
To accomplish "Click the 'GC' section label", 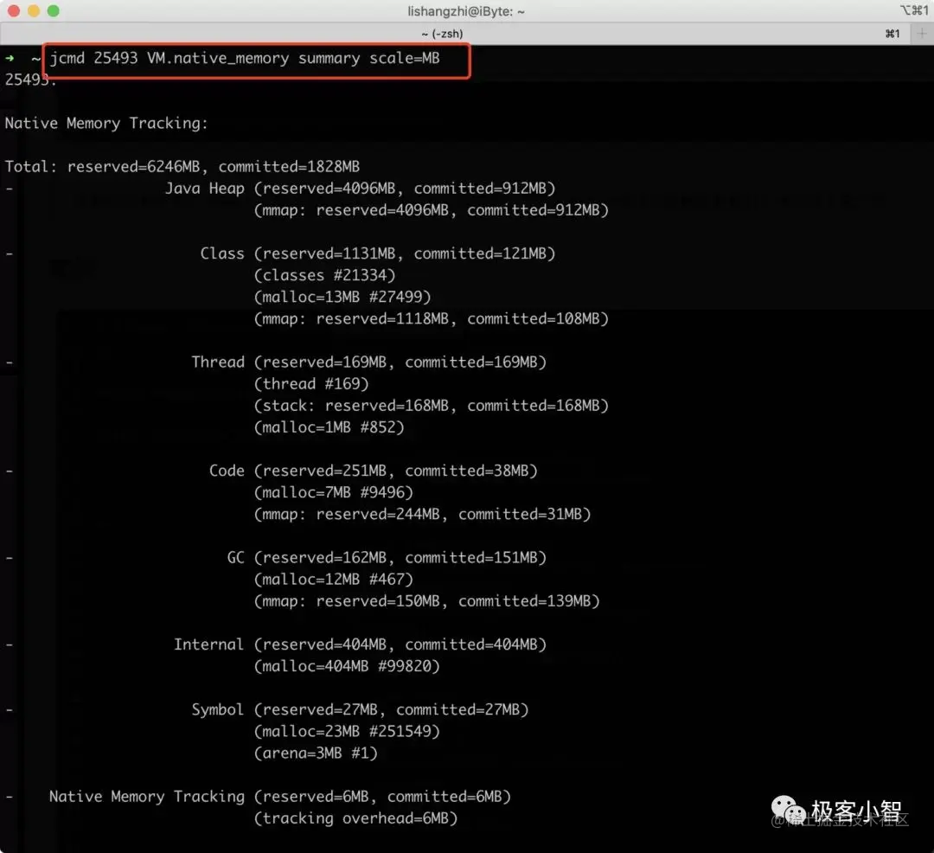I will (x=235, y=557).
